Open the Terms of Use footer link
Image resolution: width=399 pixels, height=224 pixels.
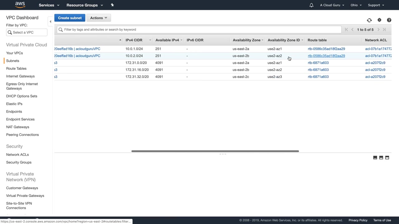382,220
